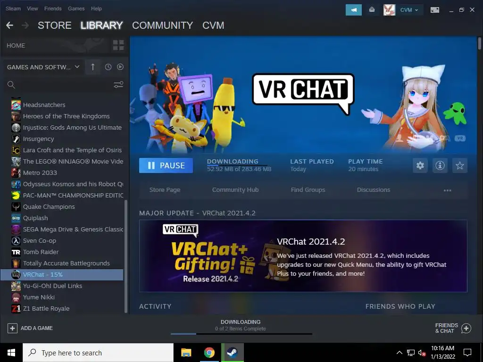Open the Friends menu

(x=53, y=8)
